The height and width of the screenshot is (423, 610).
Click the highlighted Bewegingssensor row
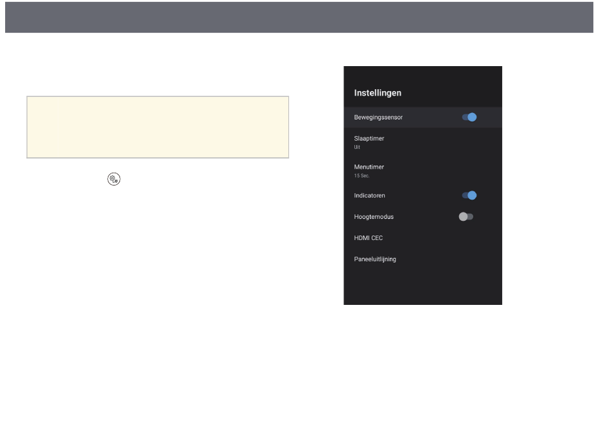pyautogui.click(x=423, y=117)
